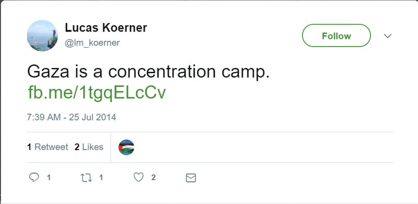Viewport: 418px width, 204px height.
Task: Click like count number beside the heart
Action: pos(154,177)
